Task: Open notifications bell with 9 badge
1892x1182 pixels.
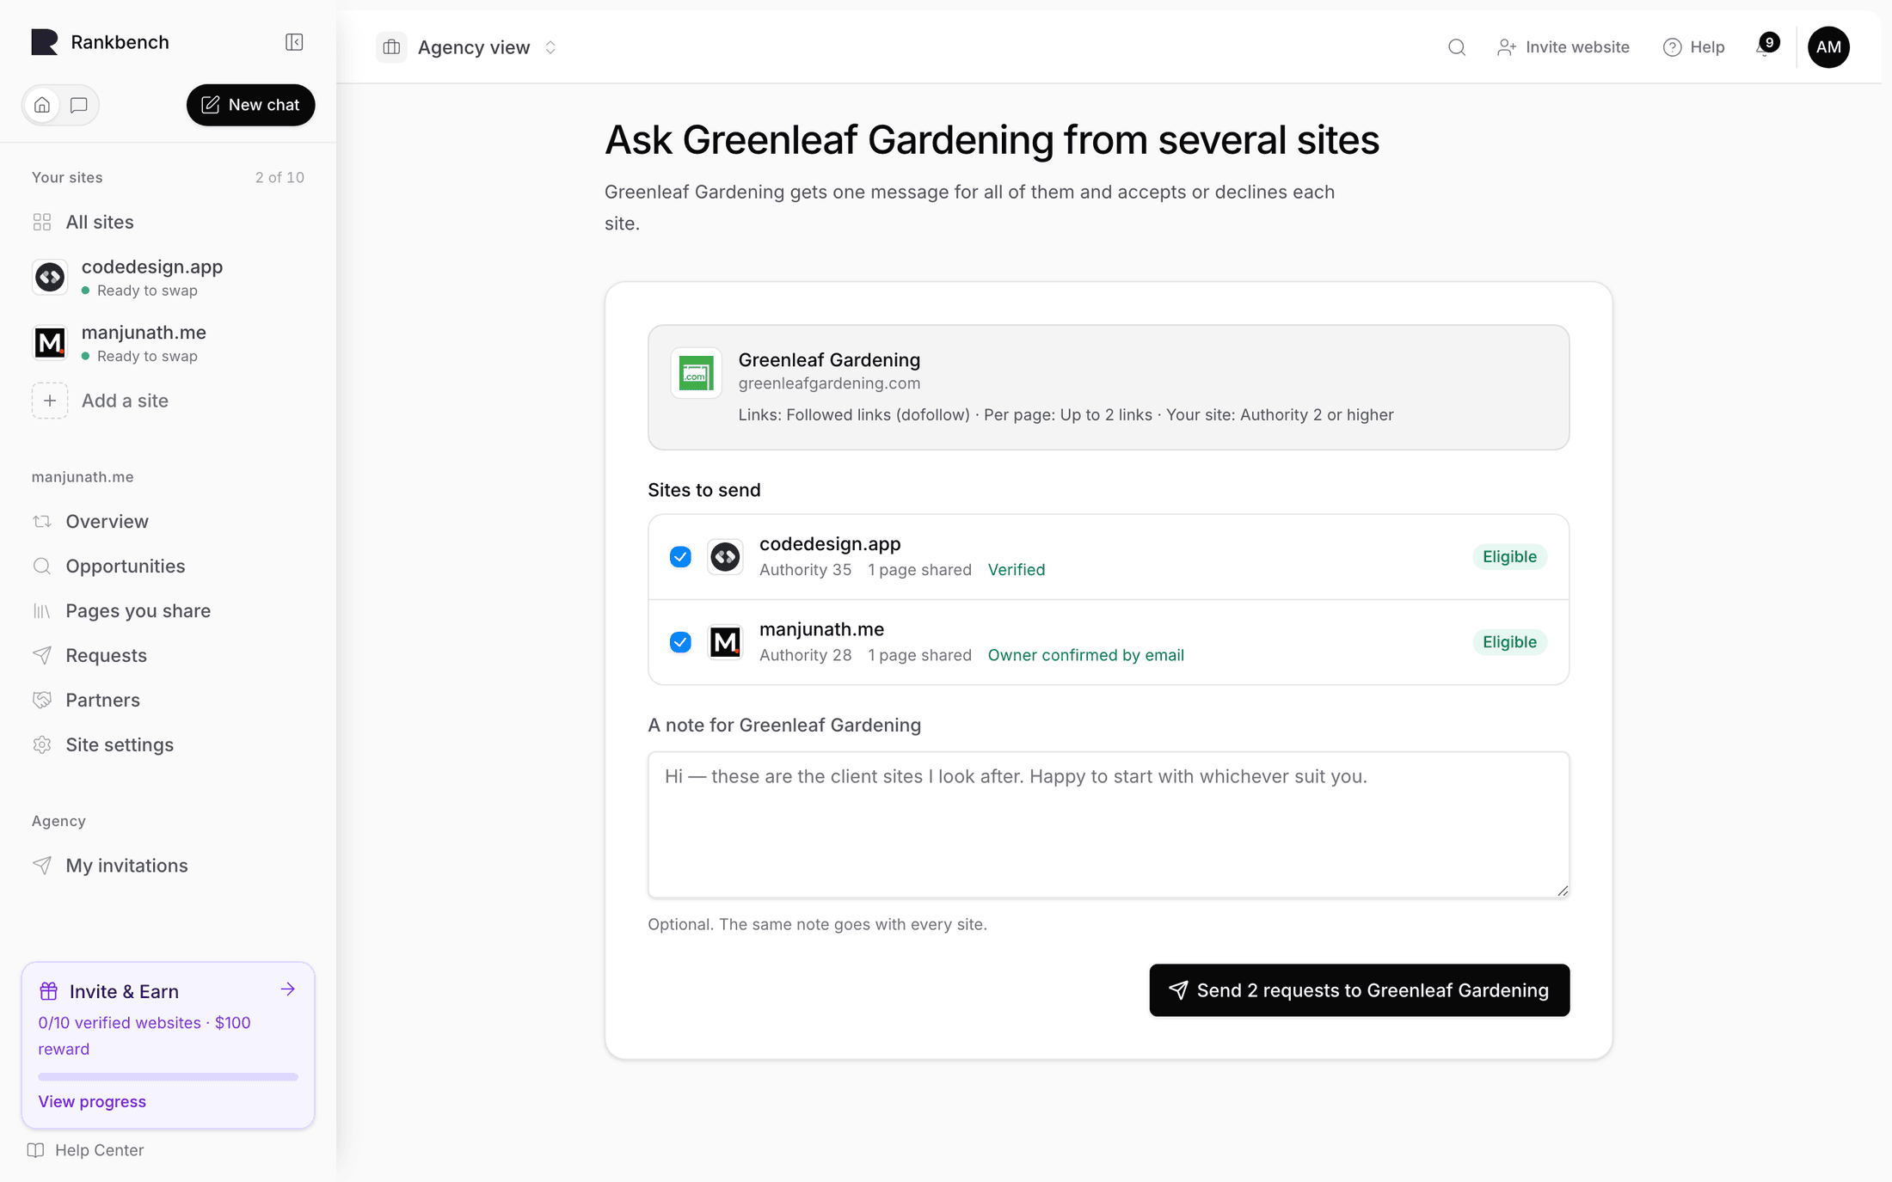Action: (x=1766, y=45)
